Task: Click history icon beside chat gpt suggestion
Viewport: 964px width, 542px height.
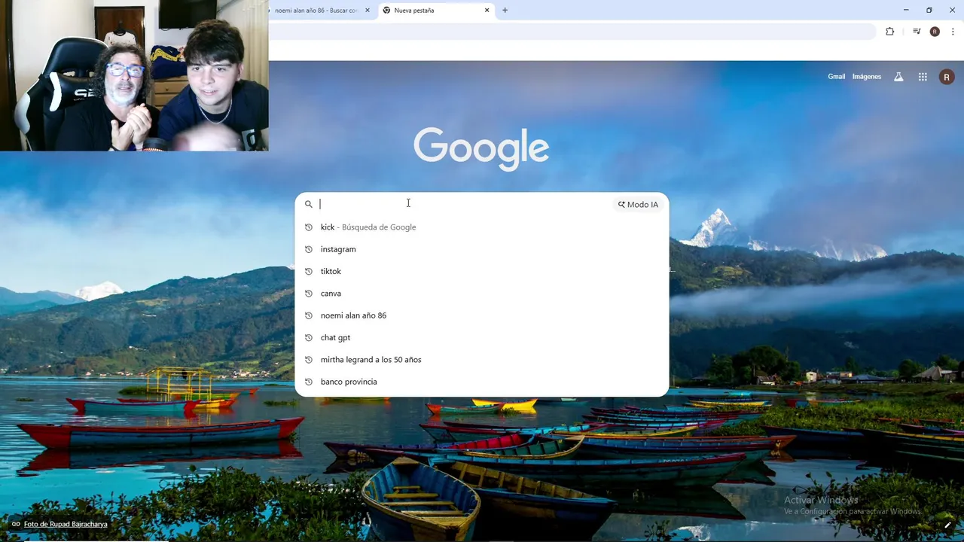Action: [x=308, y=338]
